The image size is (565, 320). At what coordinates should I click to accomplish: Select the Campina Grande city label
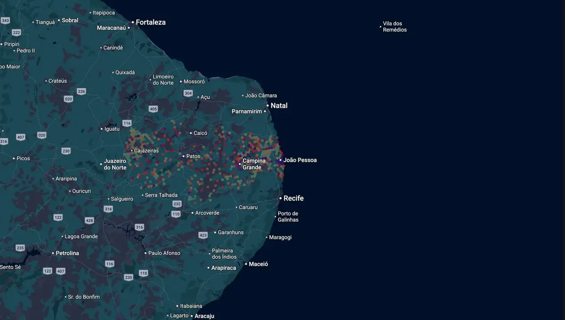(254, 164)
